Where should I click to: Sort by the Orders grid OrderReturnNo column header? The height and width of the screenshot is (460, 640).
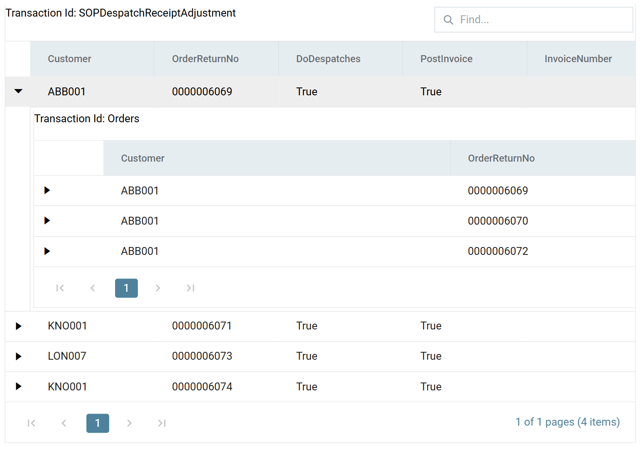[x=543, y=158]
